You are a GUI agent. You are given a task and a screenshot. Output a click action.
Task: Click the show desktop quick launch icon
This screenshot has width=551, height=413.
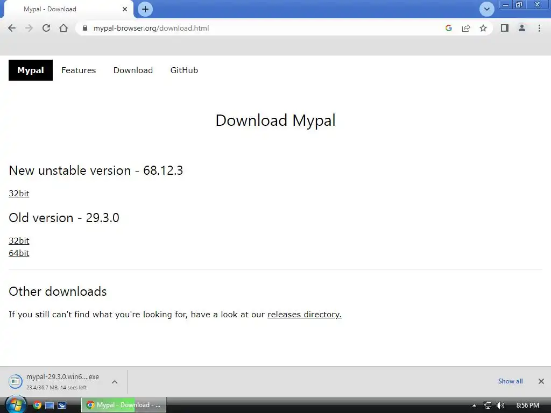50,405
